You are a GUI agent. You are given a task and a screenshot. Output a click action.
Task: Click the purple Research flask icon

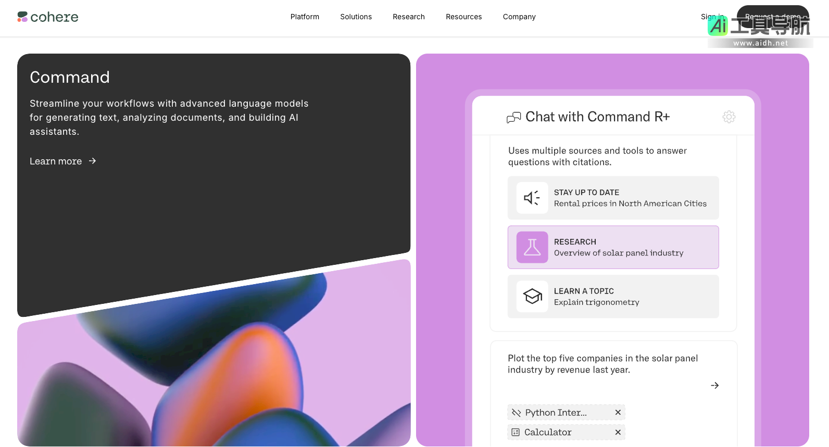pos(532,247)
